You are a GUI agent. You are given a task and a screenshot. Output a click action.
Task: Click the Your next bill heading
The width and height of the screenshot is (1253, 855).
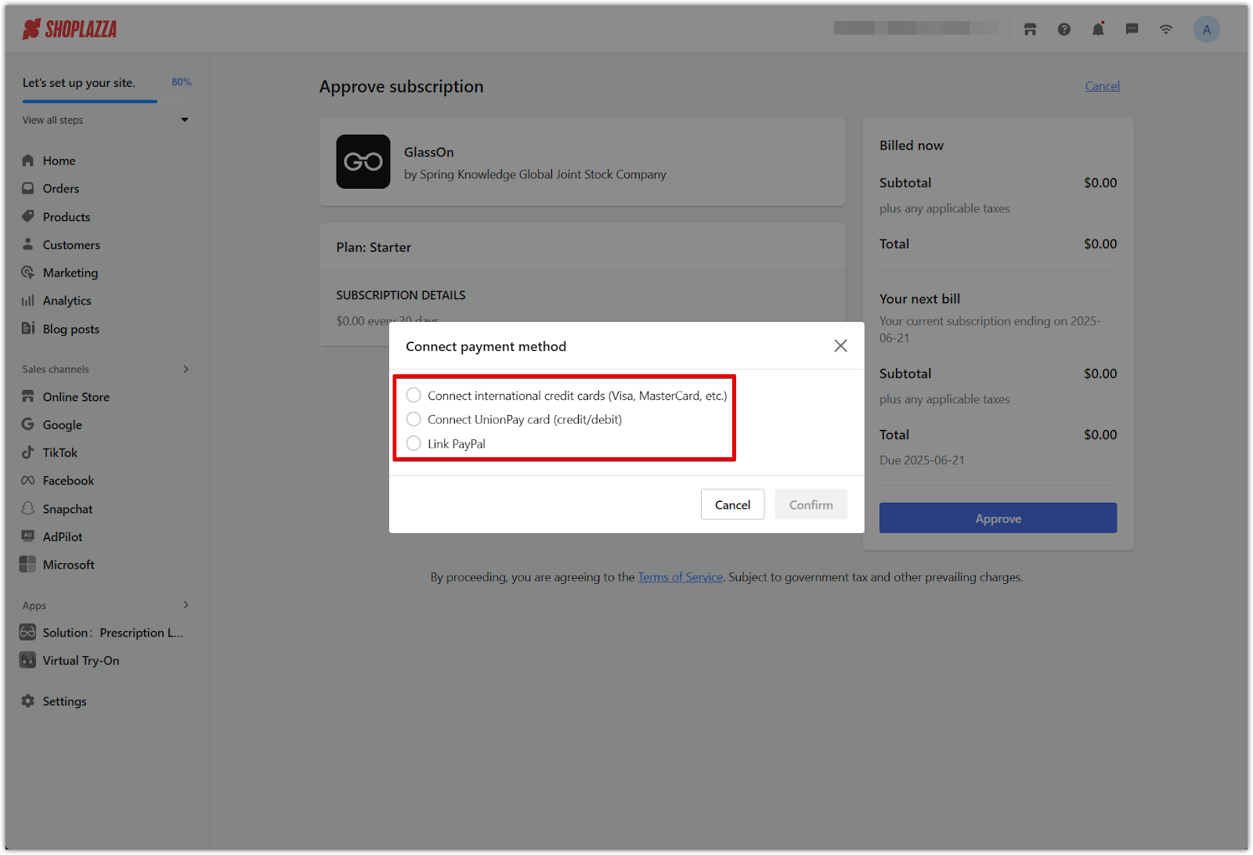[919, 299]
